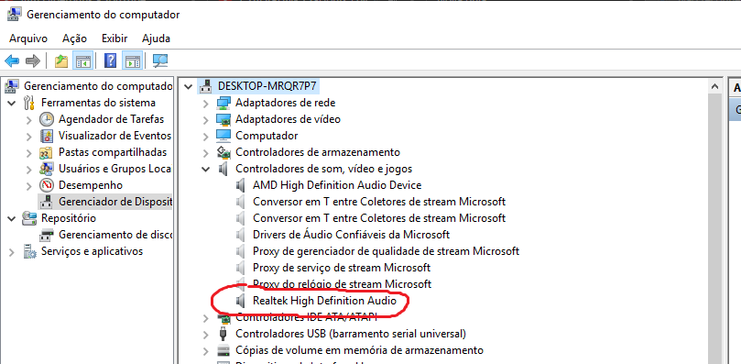Viewport: 741px width, 364px height.
Task: Expand the Adaptadores de vídeo category
Action: click(205, 119)
